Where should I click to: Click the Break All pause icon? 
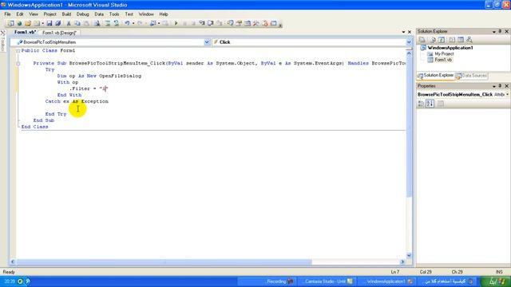(x=184, y=23)
